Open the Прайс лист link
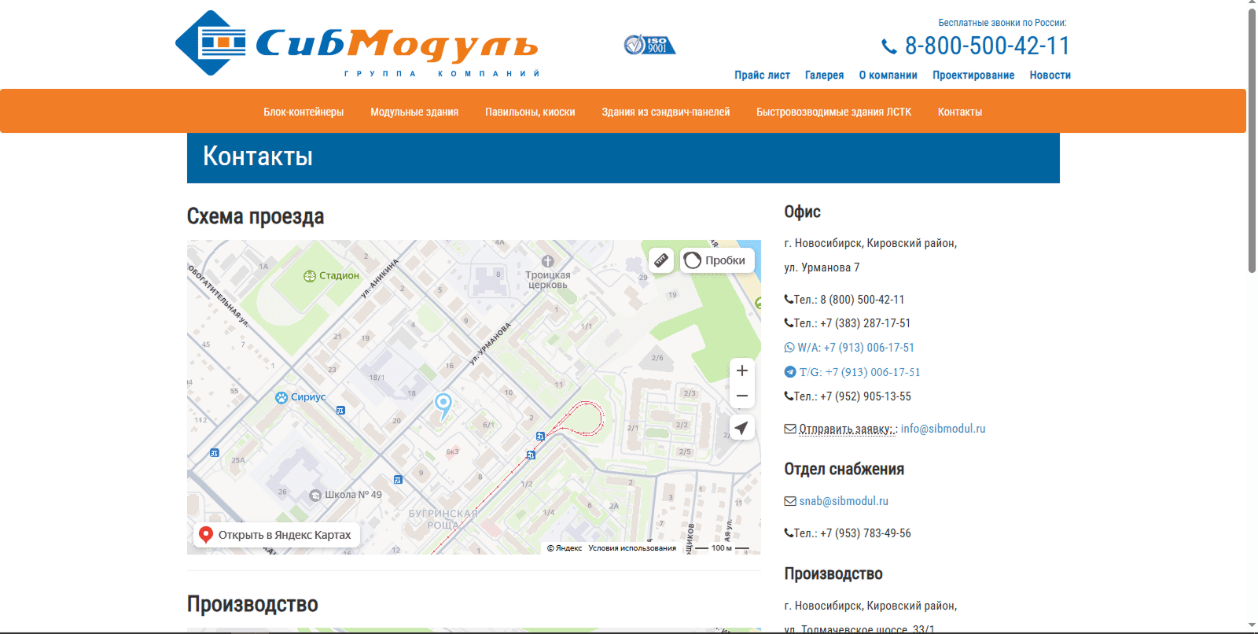The width and height of the screenshot is (1258, 634). (x=762, y=76)
